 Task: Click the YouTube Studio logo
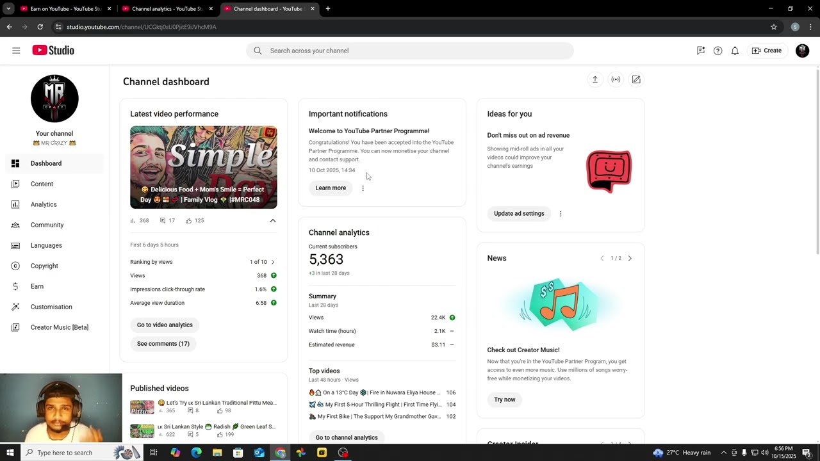53,51
